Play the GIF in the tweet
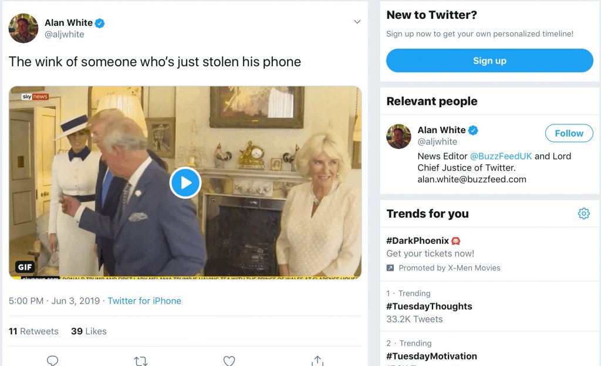Viewport: 601px width, 366px height. pos(185,183)
